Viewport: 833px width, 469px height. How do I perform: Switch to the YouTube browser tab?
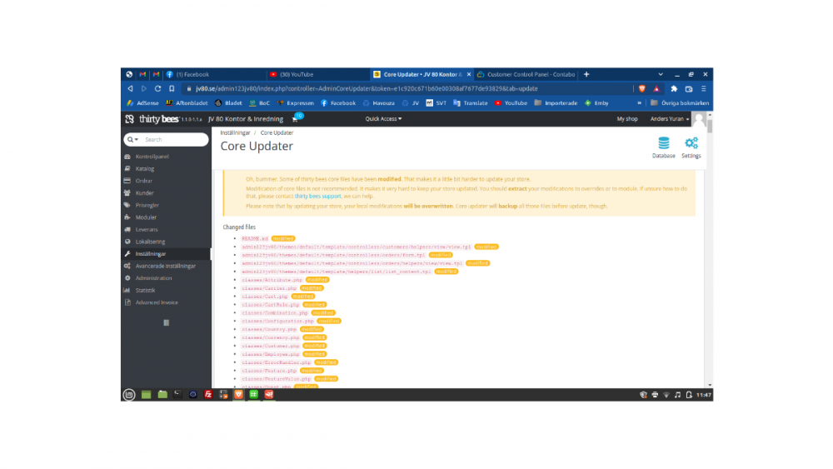tap(296, 74)
